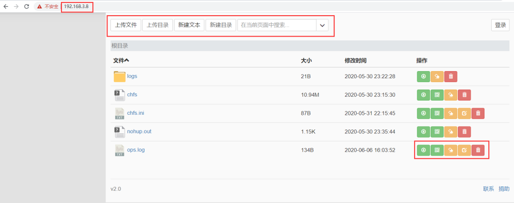Image resolution: width=514 pixels, height=203 pixels.
Task: Reload the page with browser refresh button
Action: (x=26, y=7)
